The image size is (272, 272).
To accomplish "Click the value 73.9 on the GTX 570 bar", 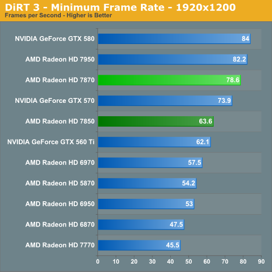I will pos(225,100).
